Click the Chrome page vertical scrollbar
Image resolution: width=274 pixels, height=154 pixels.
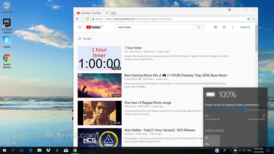tap(256, 38)
